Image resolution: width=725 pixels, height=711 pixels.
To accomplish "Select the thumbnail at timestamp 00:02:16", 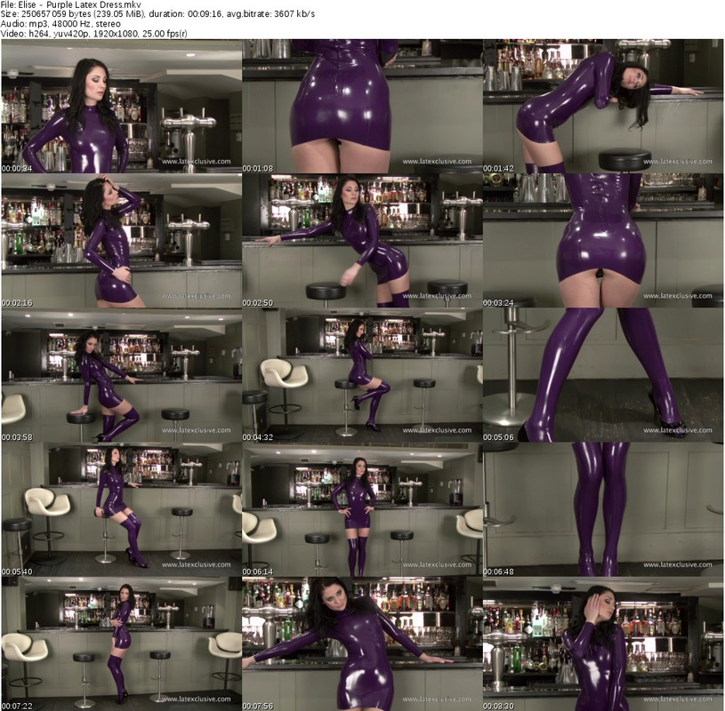I will click(121, 241).
